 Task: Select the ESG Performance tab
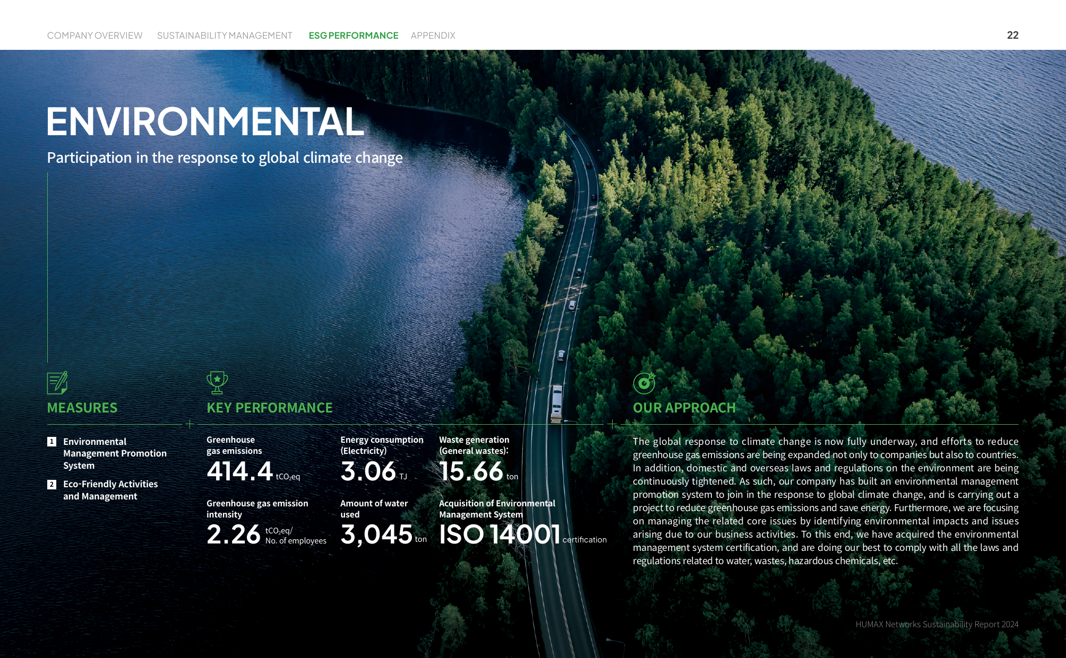pyautogui.click(x=354, y=36)
